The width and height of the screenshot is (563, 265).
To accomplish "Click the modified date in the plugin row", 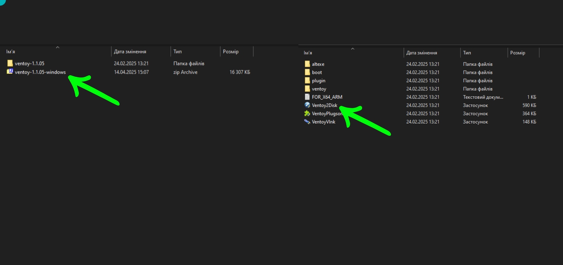I will tap(423, 81).
